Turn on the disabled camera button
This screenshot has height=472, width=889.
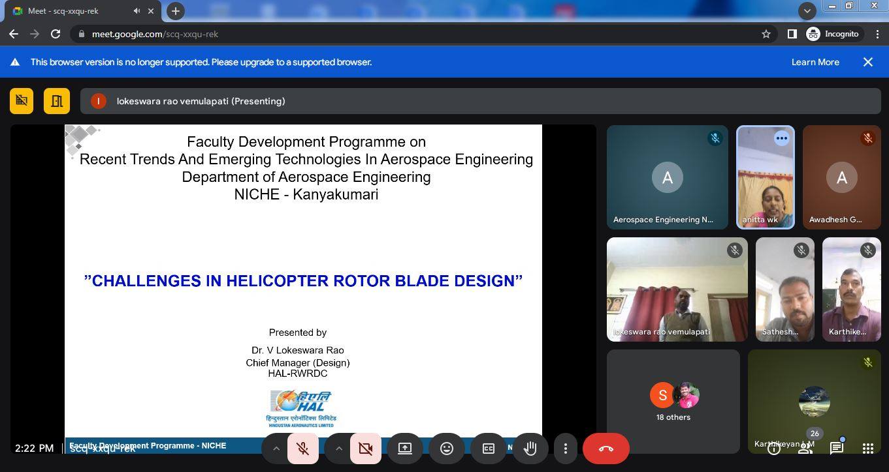[366, 449]
